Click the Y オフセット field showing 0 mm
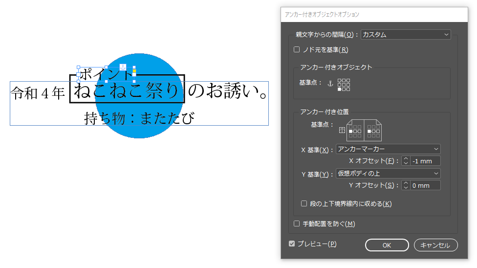The image size is (477, 268). tap(425, 185)
